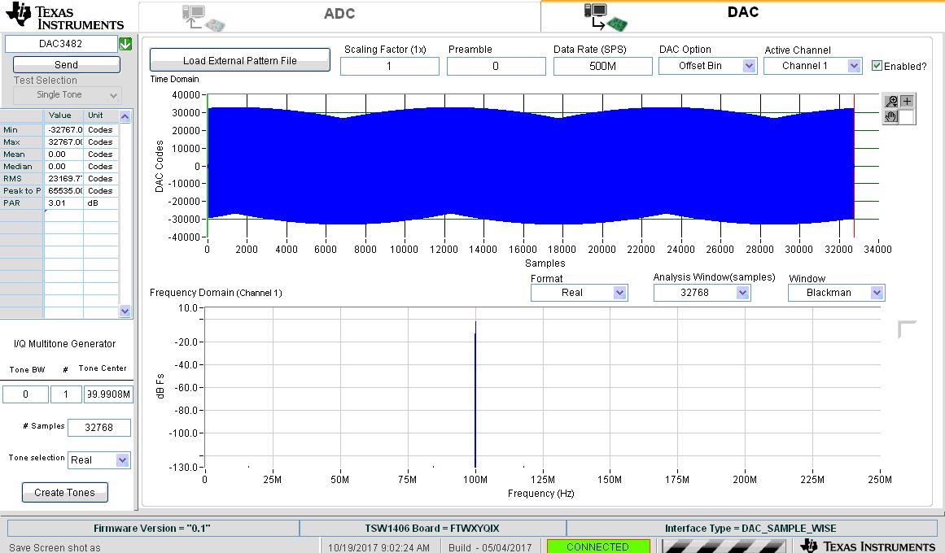Viewport: 945px width, 553px height.
Task: Click the Tone BW input field
Action: click(25, 394)
